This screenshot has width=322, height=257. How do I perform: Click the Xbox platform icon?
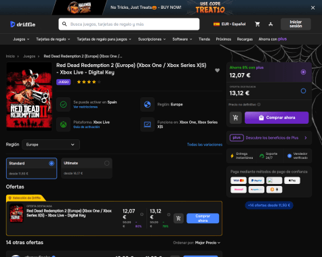pos(63,124)
